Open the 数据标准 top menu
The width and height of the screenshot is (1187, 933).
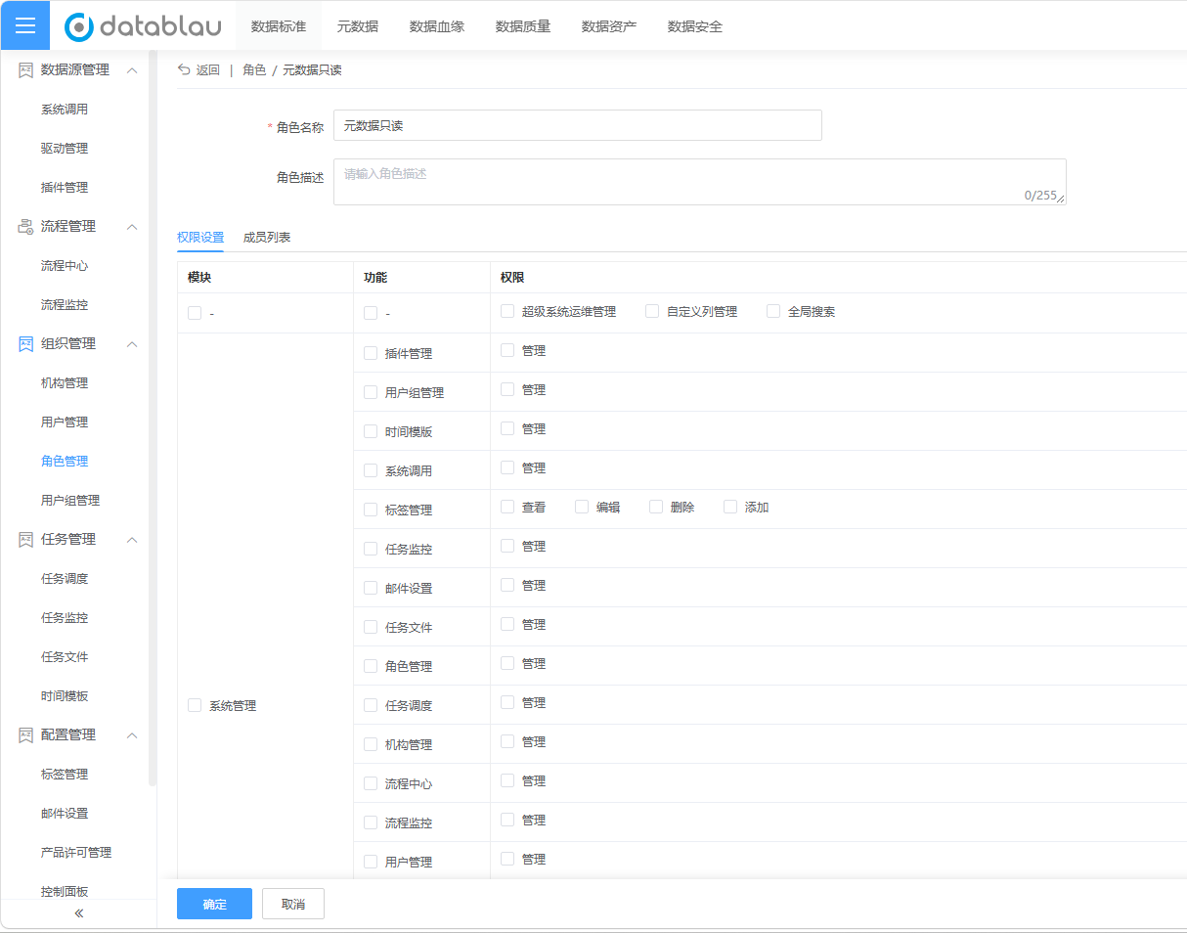pos(279,26)
